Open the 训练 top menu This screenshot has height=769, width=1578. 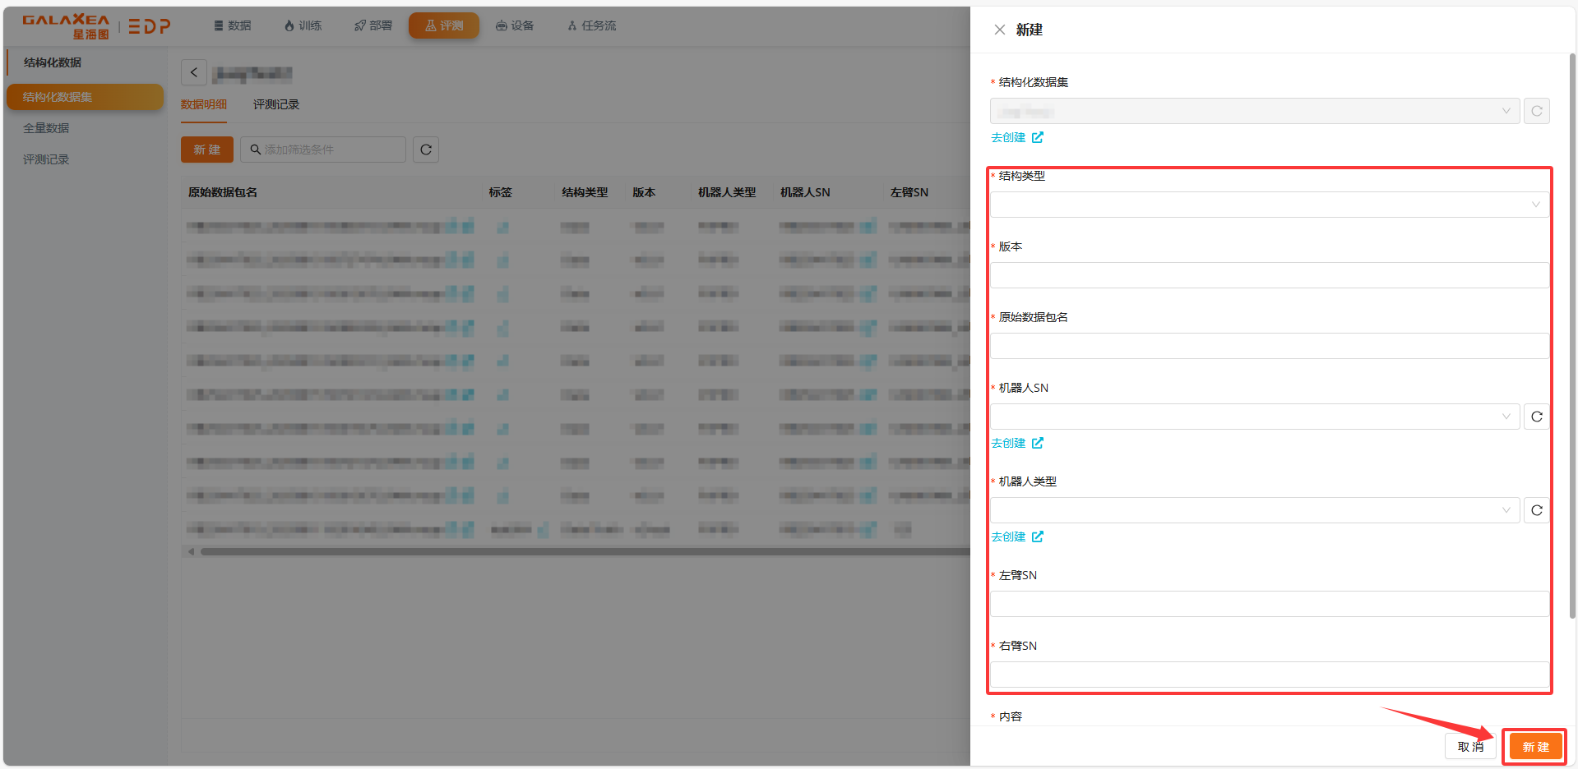pos(303,25)
